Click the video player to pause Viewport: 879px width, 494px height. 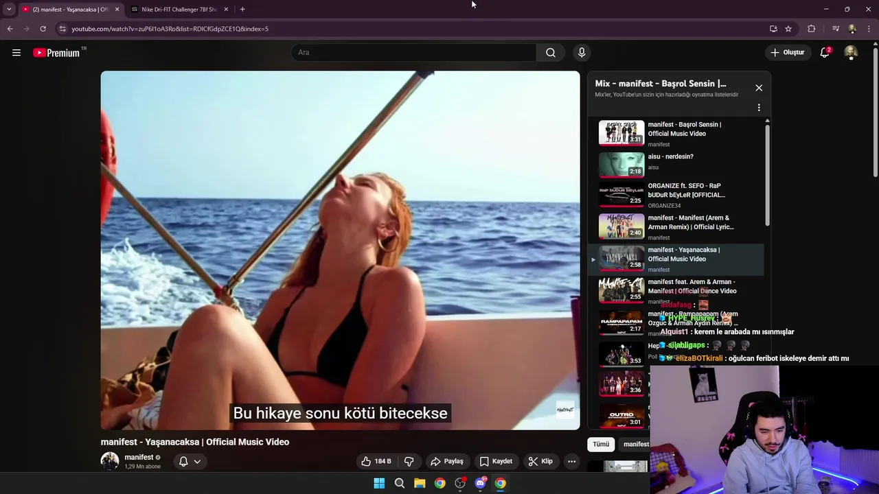click(340, 250)
